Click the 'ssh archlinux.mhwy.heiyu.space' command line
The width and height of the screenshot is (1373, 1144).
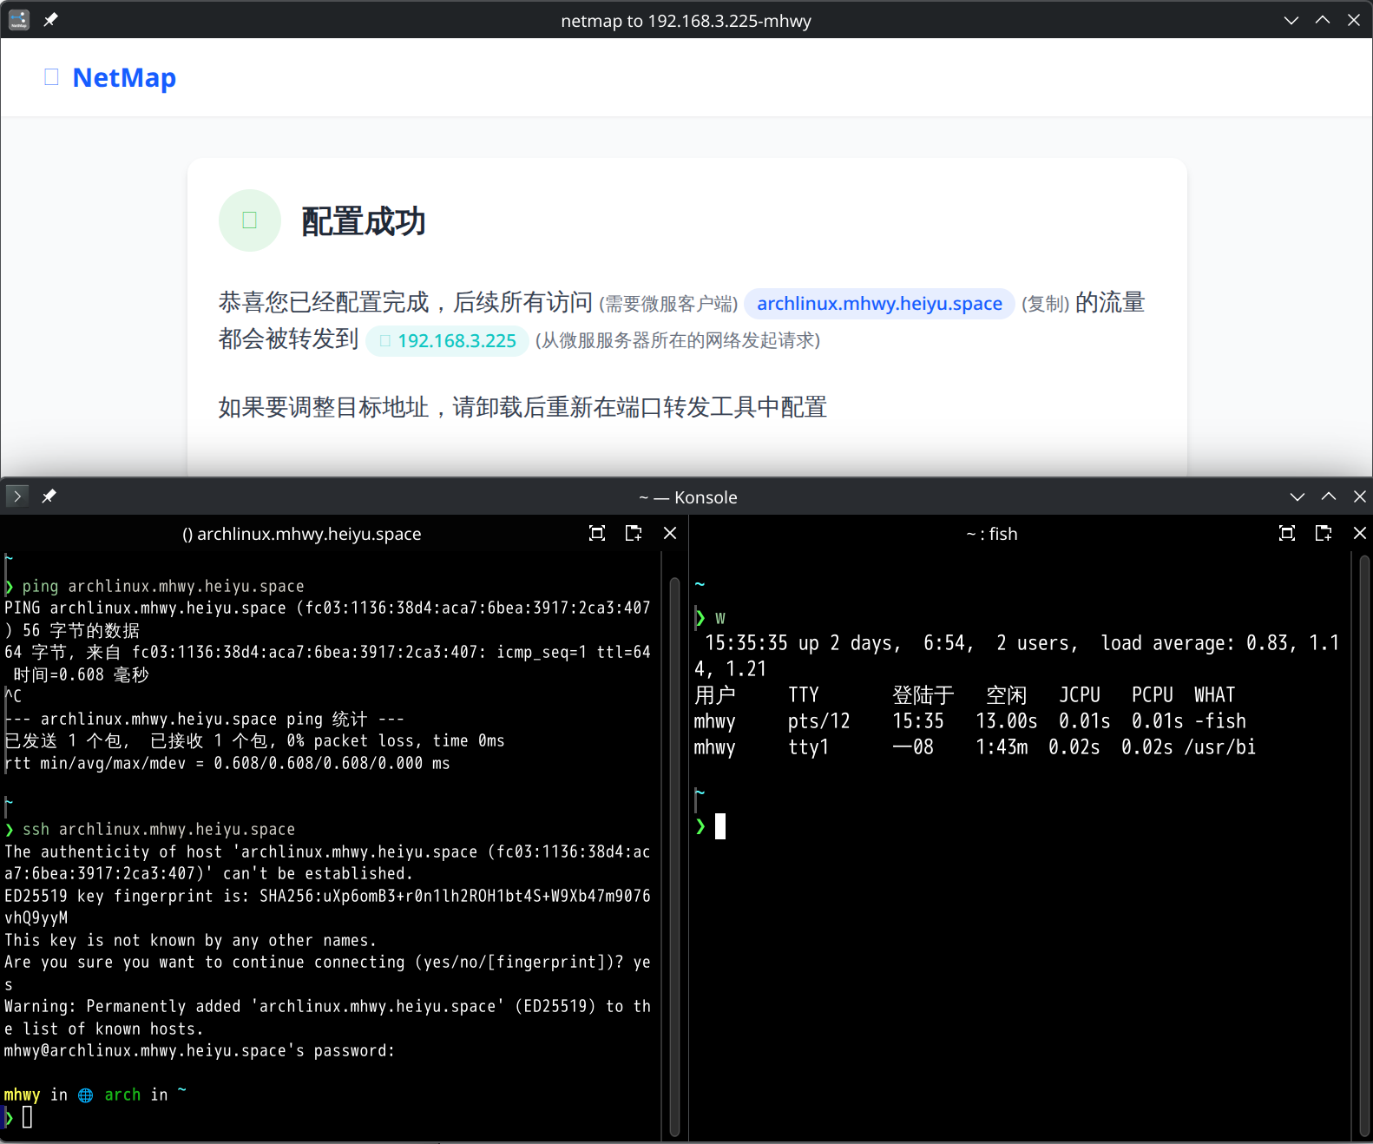[159, 829]
